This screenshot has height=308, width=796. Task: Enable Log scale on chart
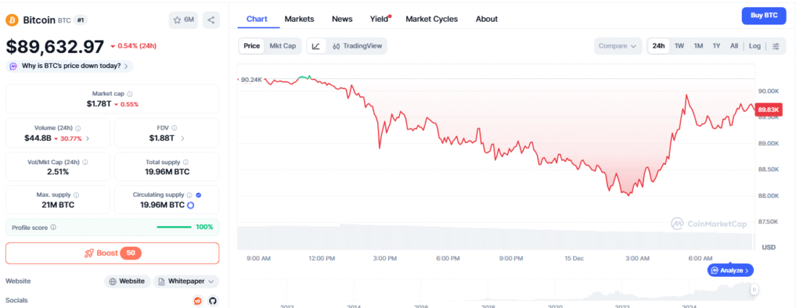[x=755, y=46]
